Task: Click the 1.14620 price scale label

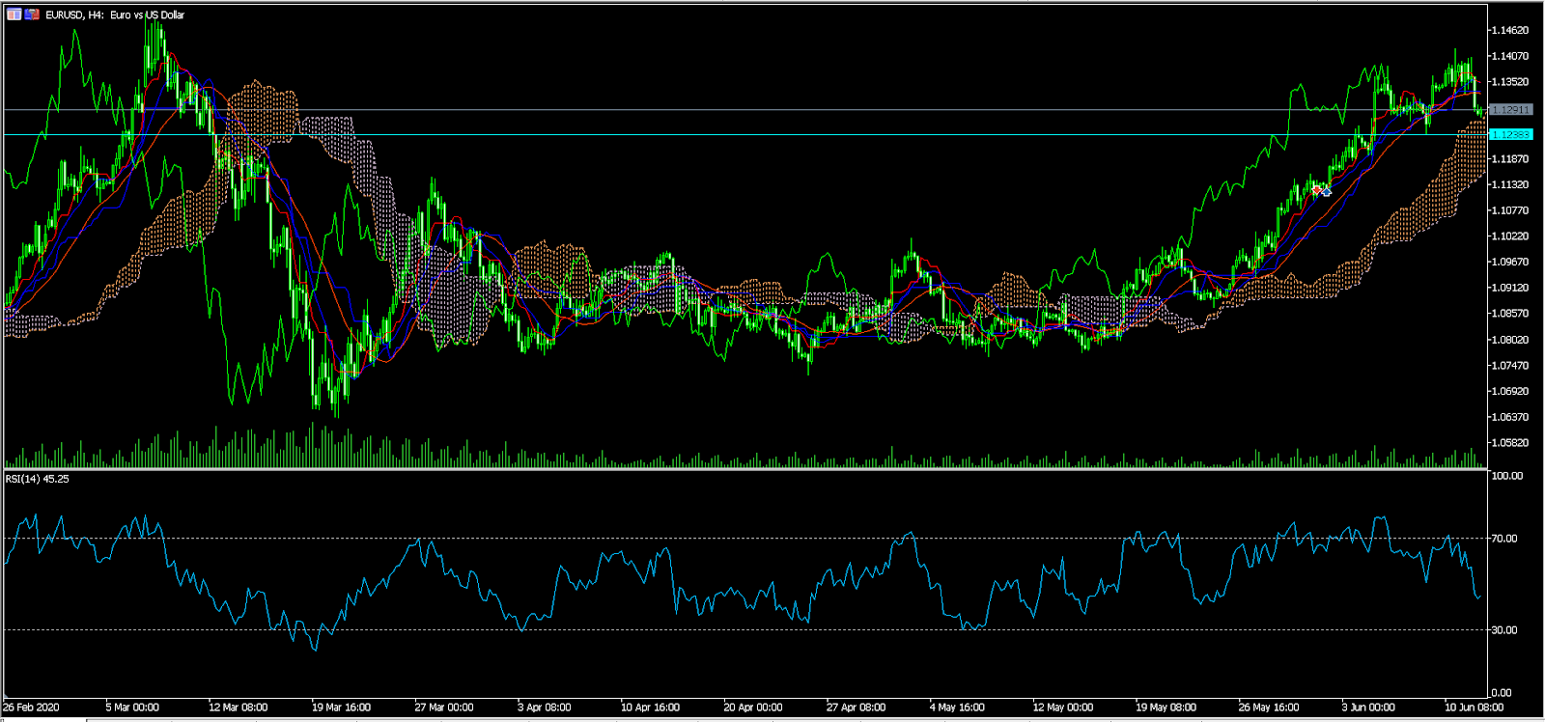Action: click(x=1509, y=30)
